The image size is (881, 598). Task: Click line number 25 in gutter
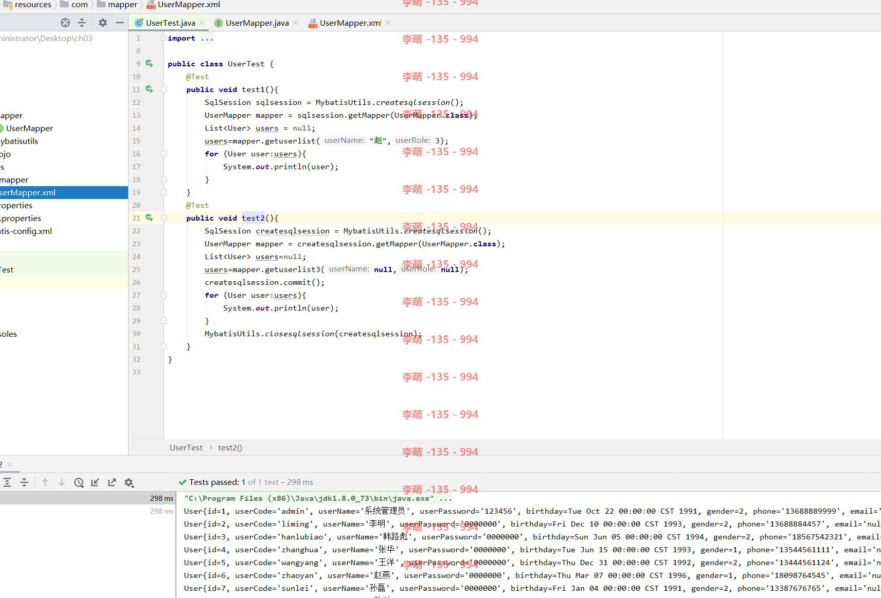tap(136, 269)
